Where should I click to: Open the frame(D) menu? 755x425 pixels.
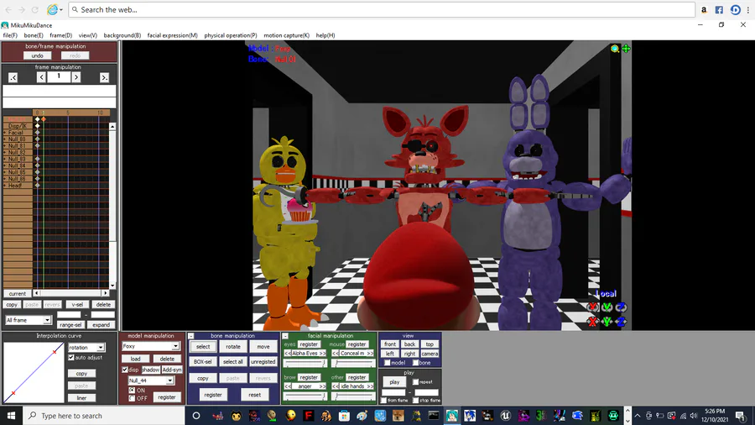point(60,35)
